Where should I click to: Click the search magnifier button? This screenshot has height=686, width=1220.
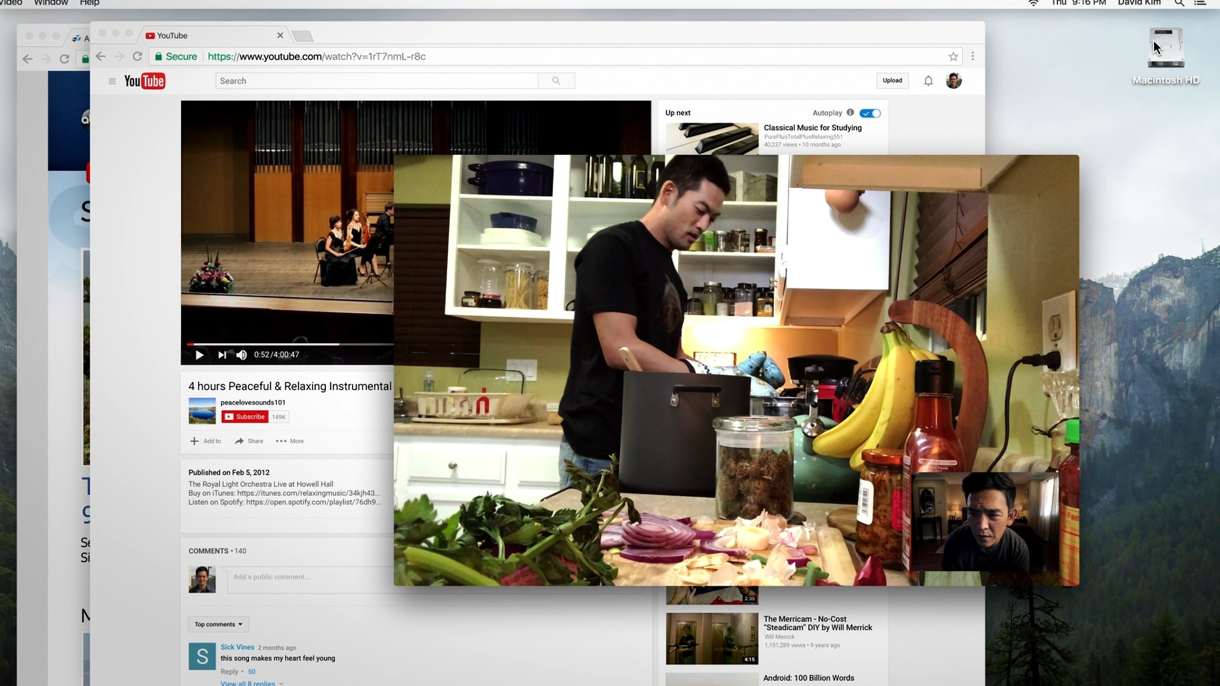click(556, 81)
